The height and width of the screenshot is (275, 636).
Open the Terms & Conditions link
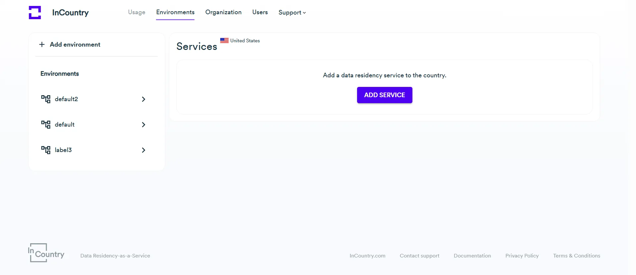coord(576,256)
